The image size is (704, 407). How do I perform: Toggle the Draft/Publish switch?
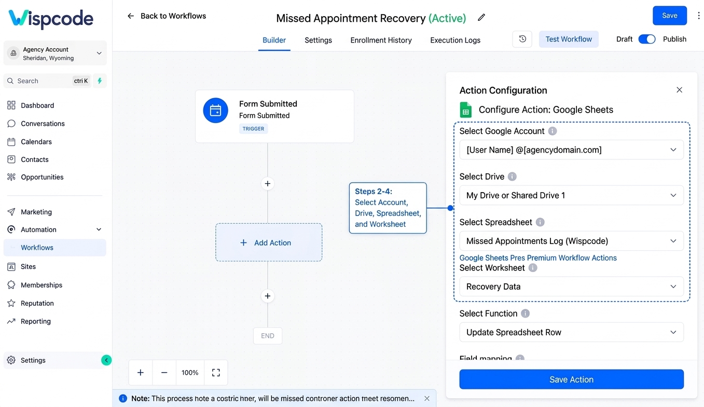(647, 39)
